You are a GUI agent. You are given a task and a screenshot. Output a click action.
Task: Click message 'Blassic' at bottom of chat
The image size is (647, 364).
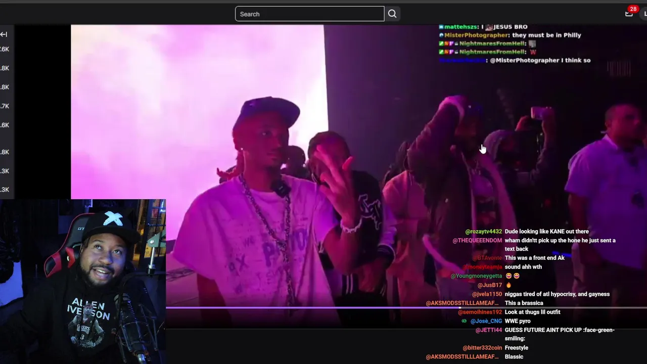514,357
